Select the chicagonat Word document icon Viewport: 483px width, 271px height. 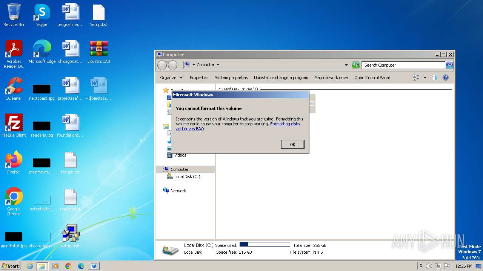point(70,52)
